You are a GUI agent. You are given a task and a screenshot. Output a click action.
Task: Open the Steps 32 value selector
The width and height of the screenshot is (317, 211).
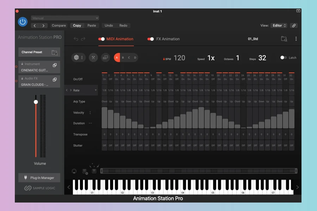[262, 58]
